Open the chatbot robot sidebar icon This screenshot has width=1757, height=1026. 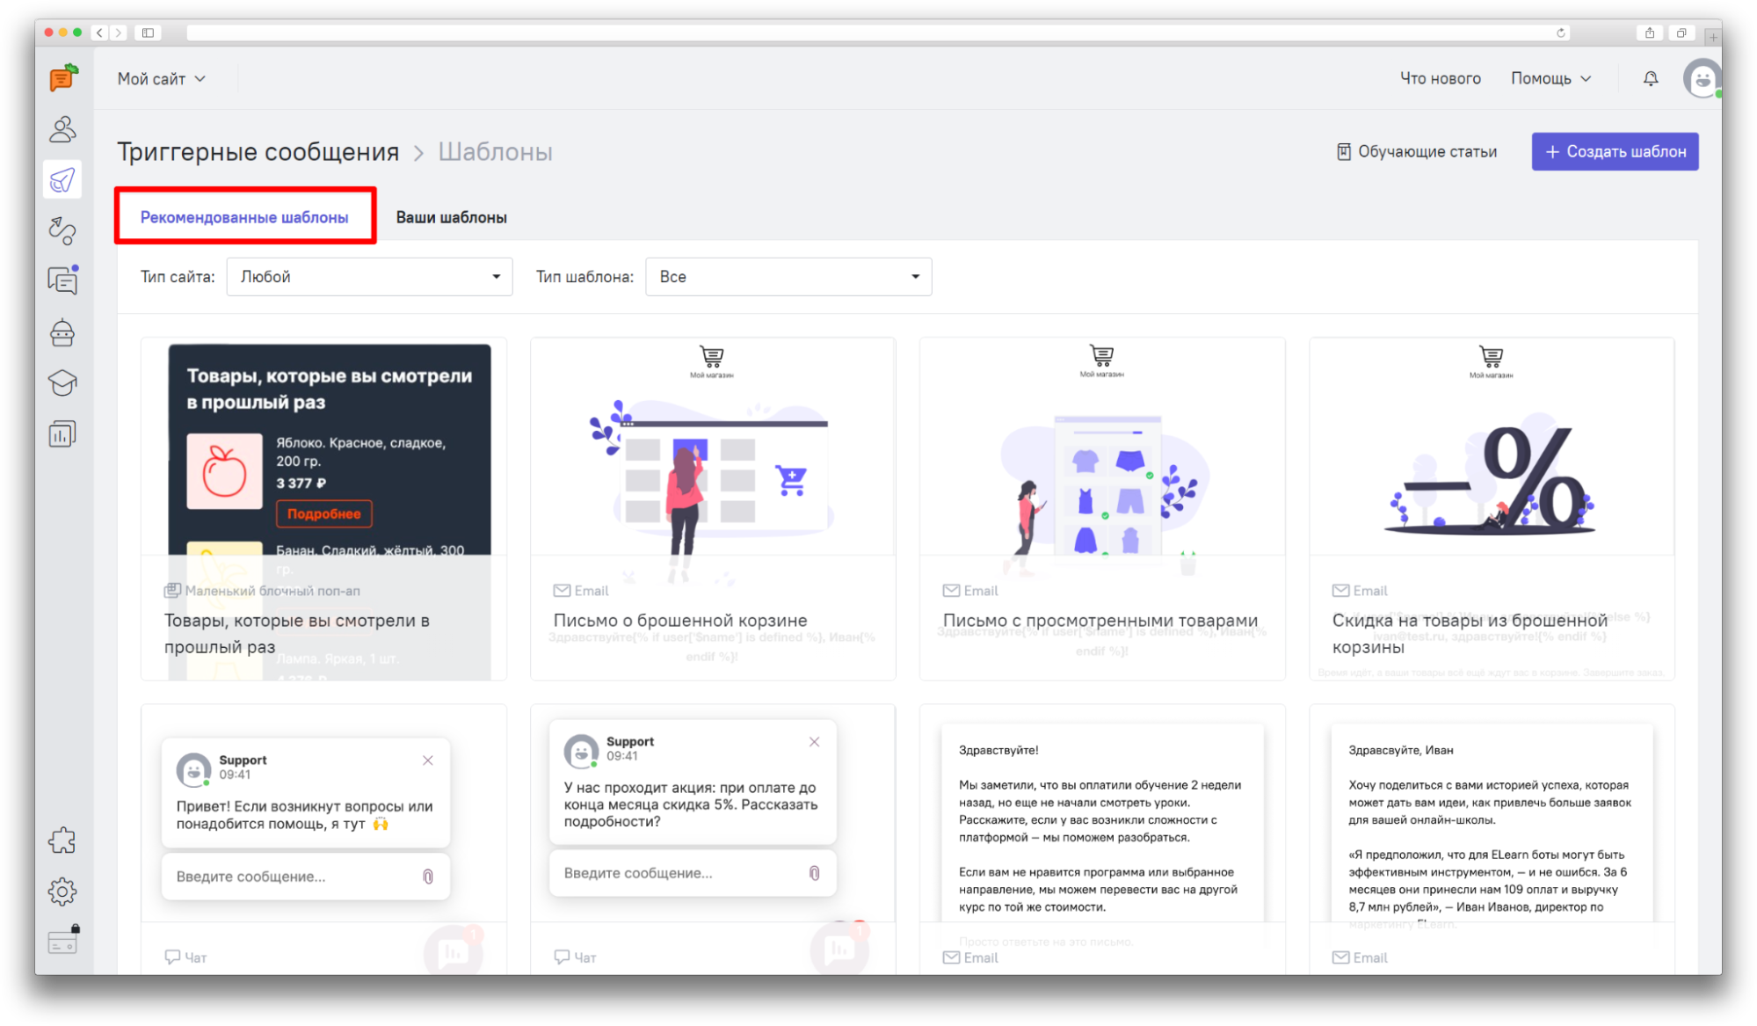tap(62, 332)
